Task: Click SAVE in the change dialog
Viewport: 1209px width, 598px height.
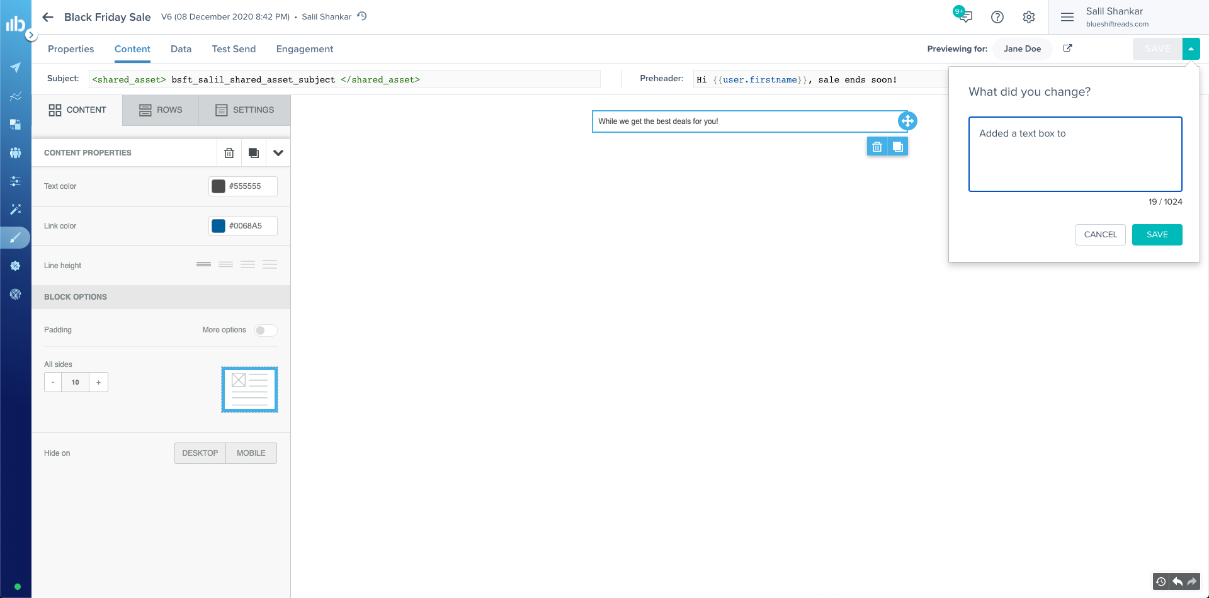Action: 1157,235
